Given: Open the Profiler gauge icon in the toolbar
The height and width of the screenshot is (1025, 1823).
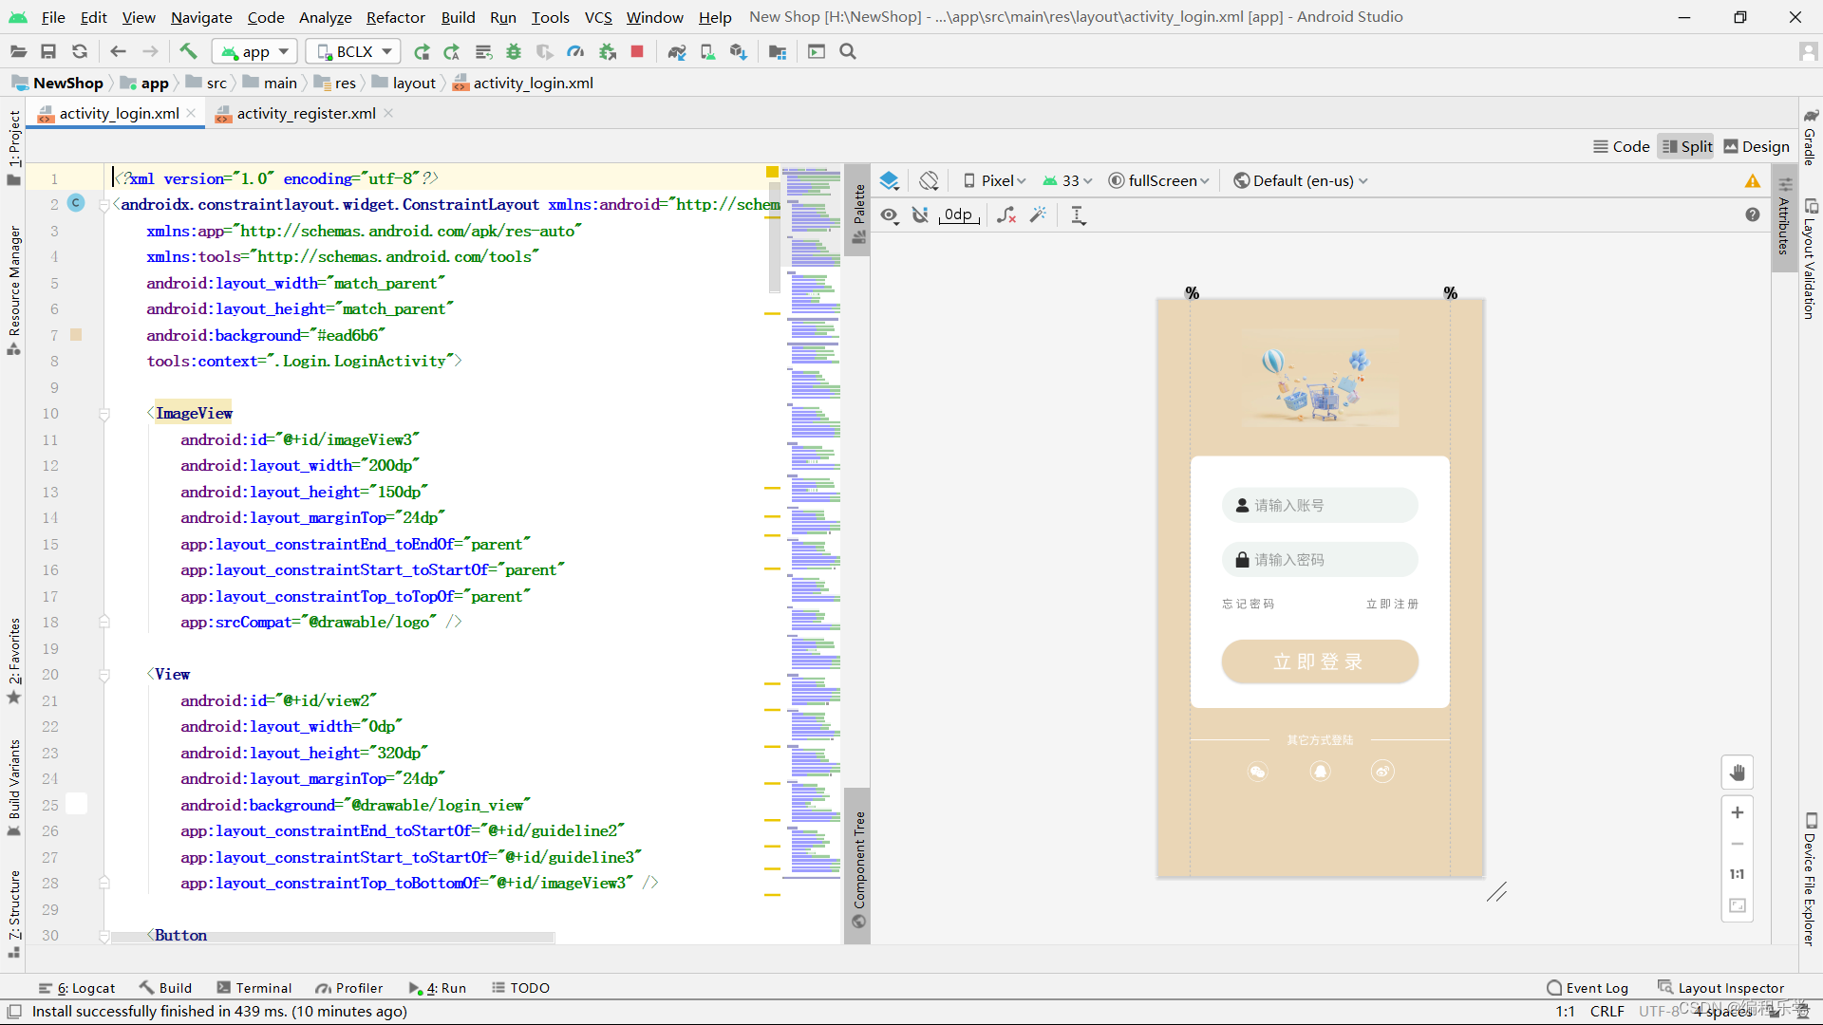Looking at the screenshot, I should point(575,51).
